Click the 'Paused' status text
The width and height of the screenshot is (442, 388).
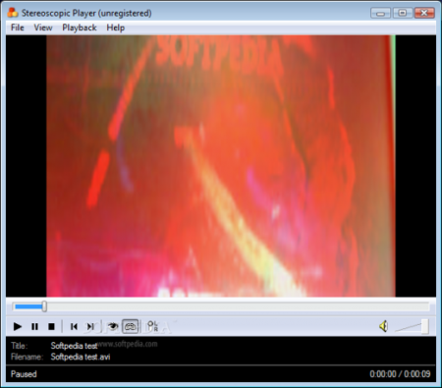[x=24, y=374]
